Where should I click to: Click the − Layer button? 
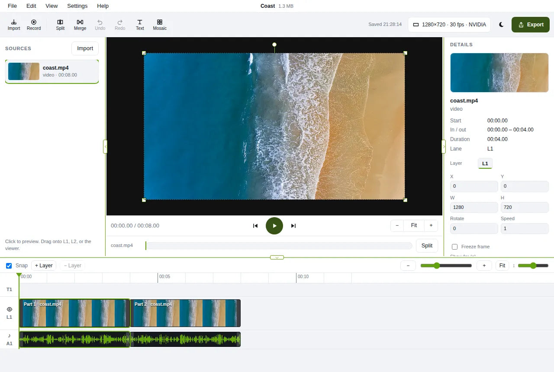click(72, 266)
